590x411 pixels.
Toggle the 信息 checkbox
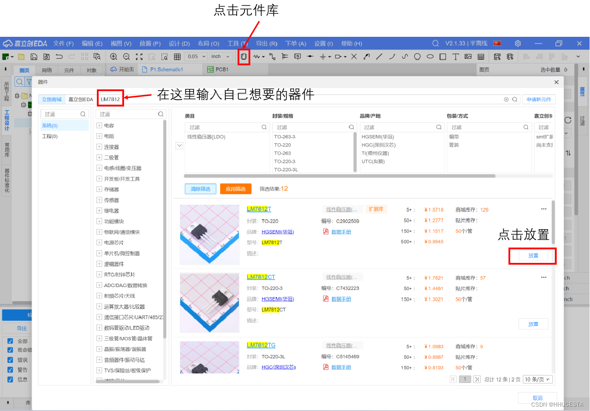pyautogui.click(x=10, y=379)
